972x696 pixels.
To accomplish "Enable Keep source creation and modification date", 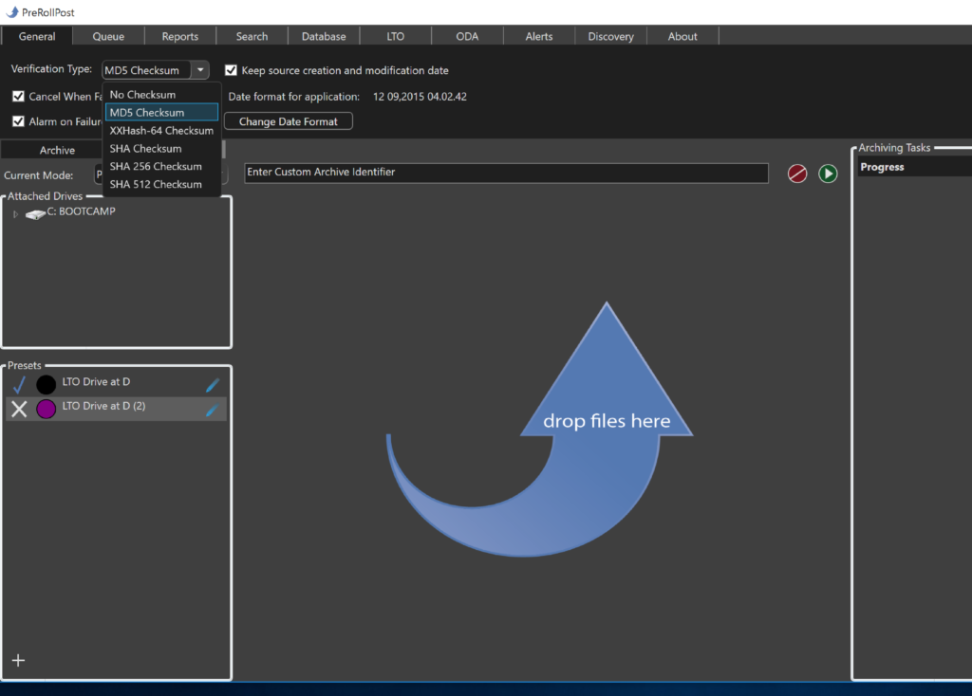I will pos(231,70).
